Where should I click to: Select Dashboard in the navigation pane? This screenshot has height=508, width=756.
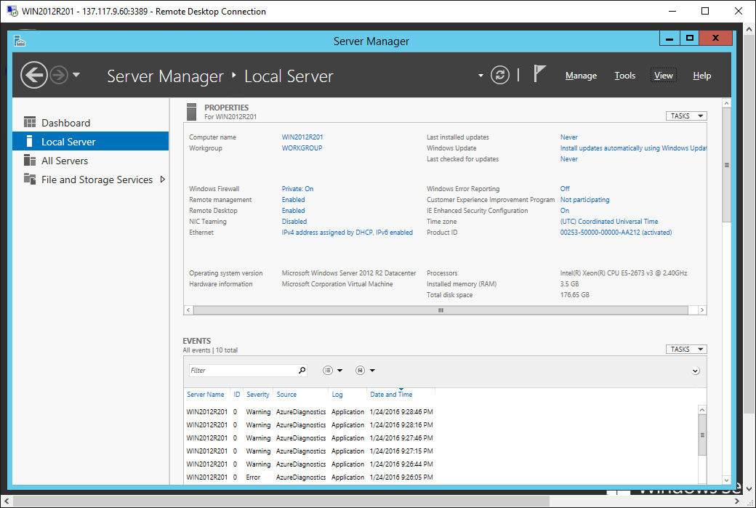click(91, 123)
